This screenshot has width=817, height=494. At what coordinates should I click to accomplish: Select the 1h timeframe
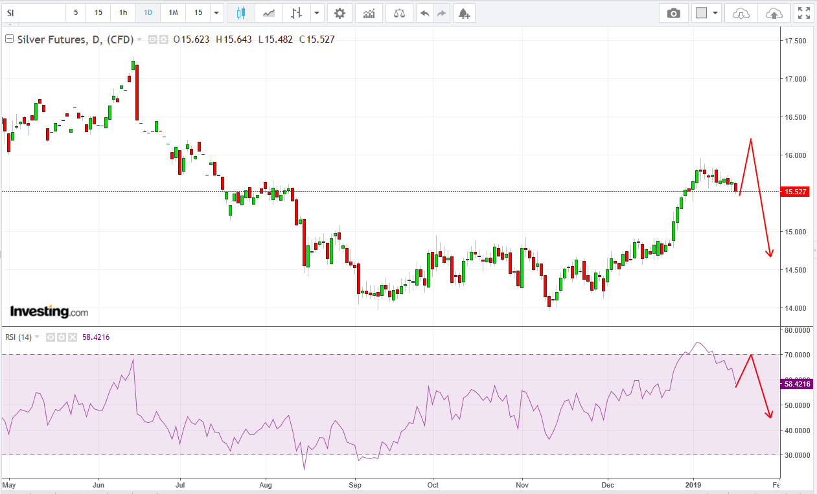(x=123, y=13)
